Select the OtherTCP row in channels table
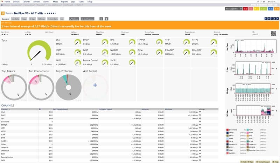This screenshot has width=280, height=163. (x=110, y=148)
